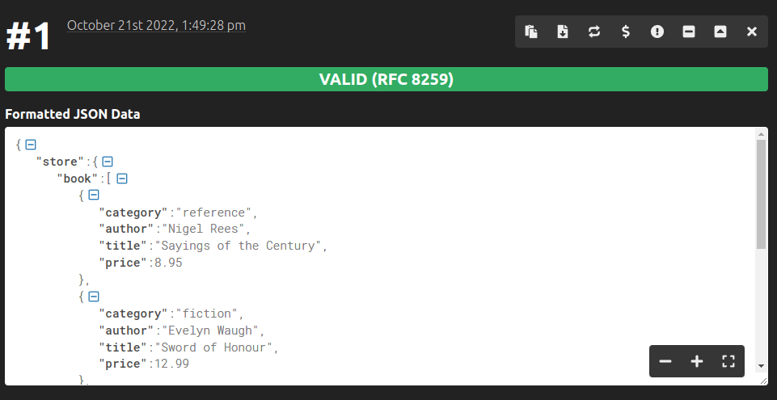777x400 pixels.
Task: Click the "Sayings of the Century" title value
Action: pyautogui.click(x=241, y=246)
